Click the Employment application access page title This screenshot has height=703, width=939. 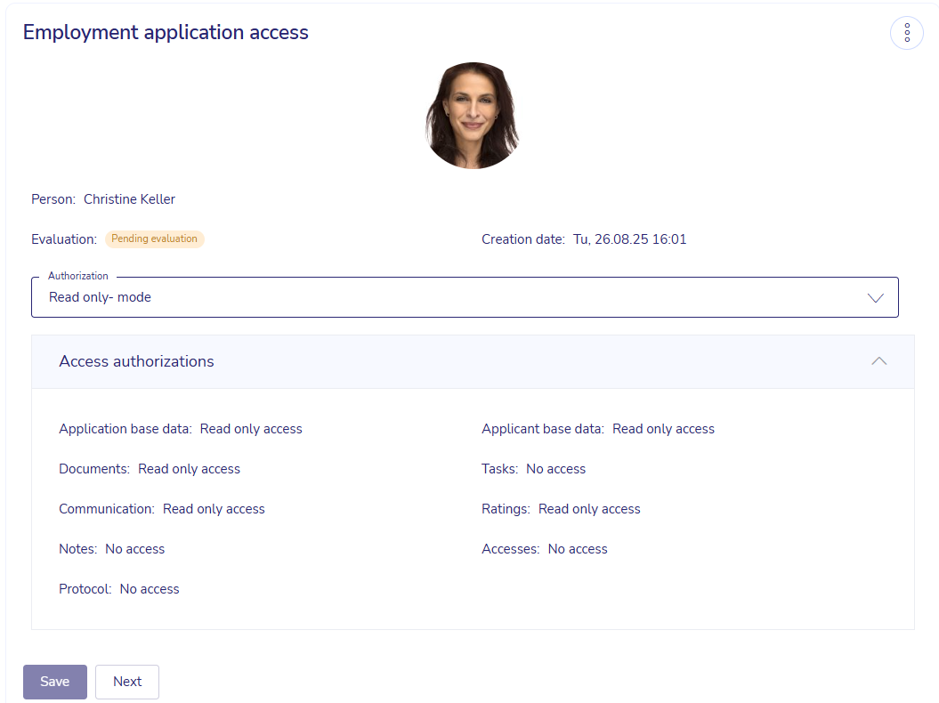point(166,32)
